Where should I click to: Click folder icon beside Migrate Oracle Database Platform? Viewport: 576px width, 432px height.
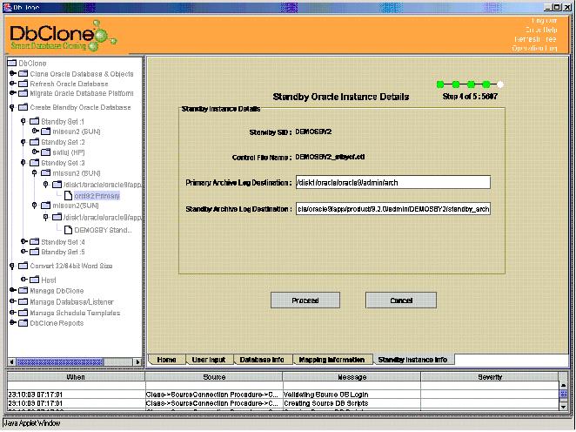click(23, 93)
